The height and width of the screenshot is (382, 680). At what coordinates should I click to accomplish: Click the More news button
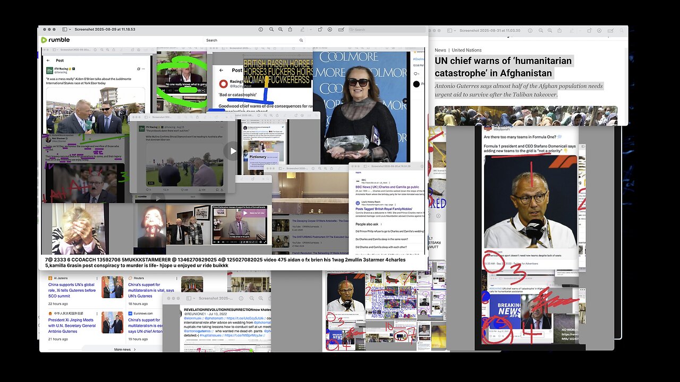pos(124,350)
